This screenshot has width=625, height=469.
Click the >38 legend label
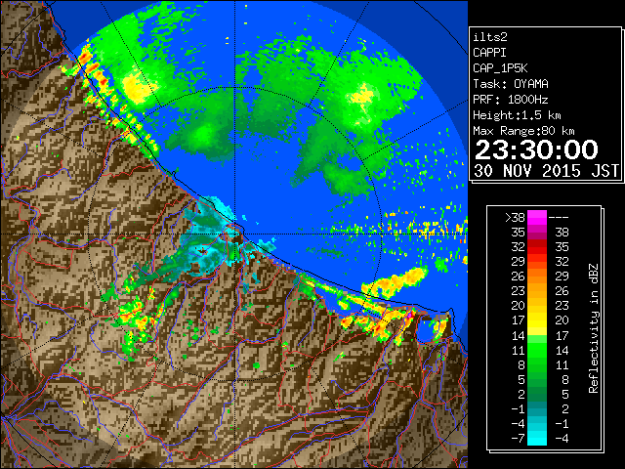(x=516, y=217)
